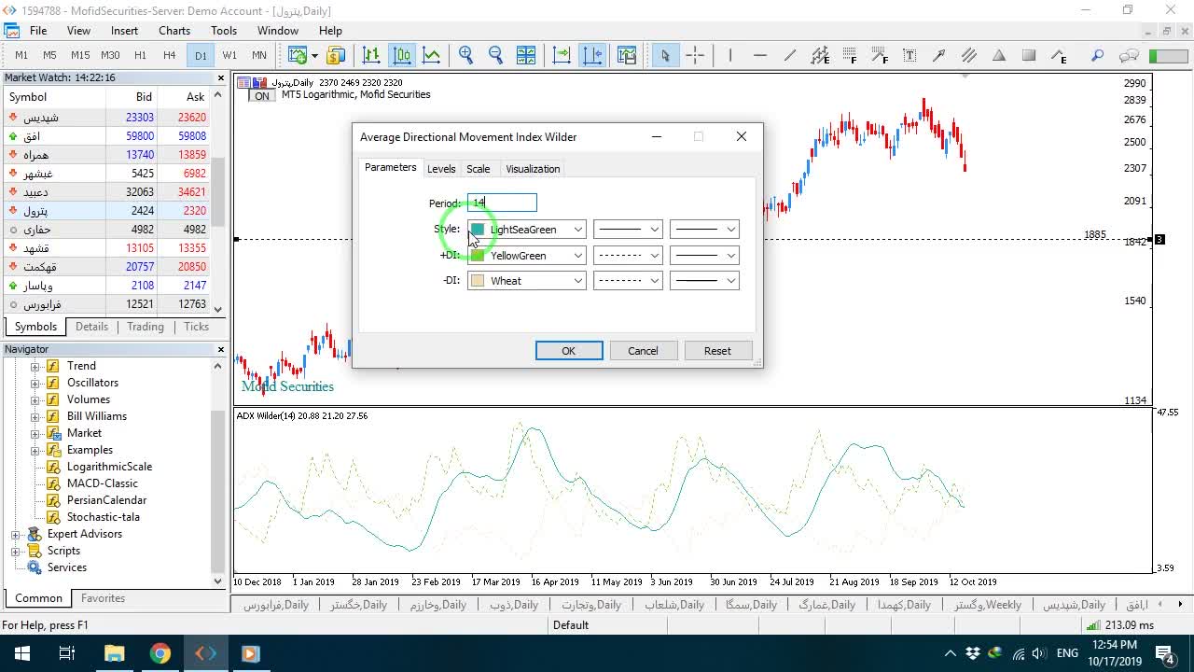Open the Profiles toolbar icon
This screenshot has height=672, width=1194.
point(336,55)
